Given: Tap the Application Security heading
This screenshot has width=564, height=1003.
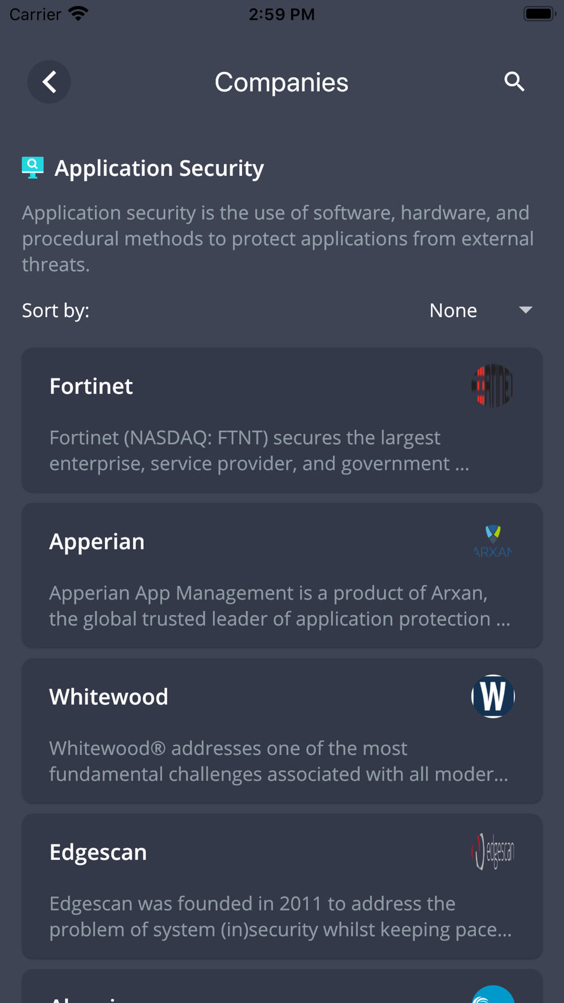Looking at the screenshot, I should (x=159, y=168).
